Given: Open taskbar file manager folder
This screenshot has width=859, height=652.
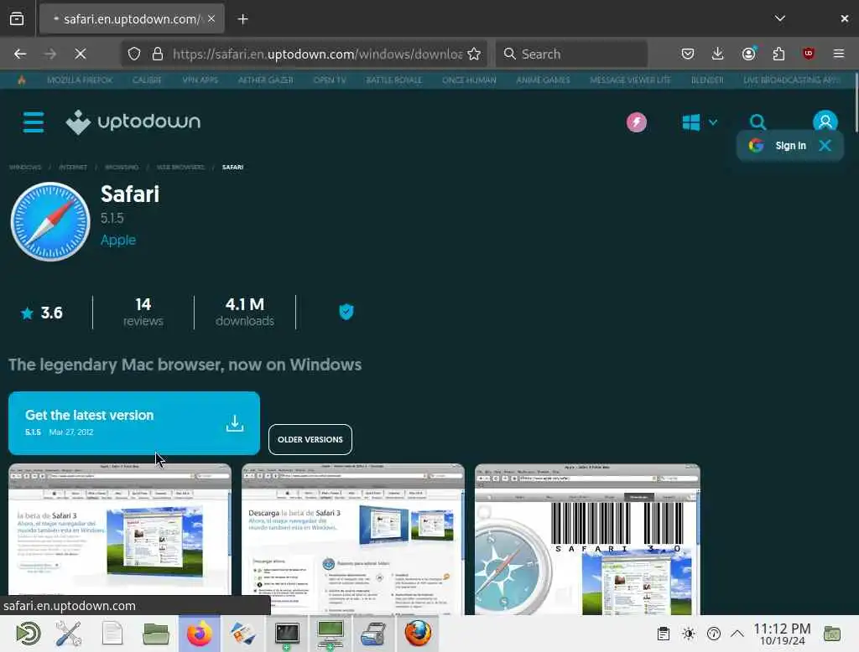Looking at the screenshot, I should (155, 634).
